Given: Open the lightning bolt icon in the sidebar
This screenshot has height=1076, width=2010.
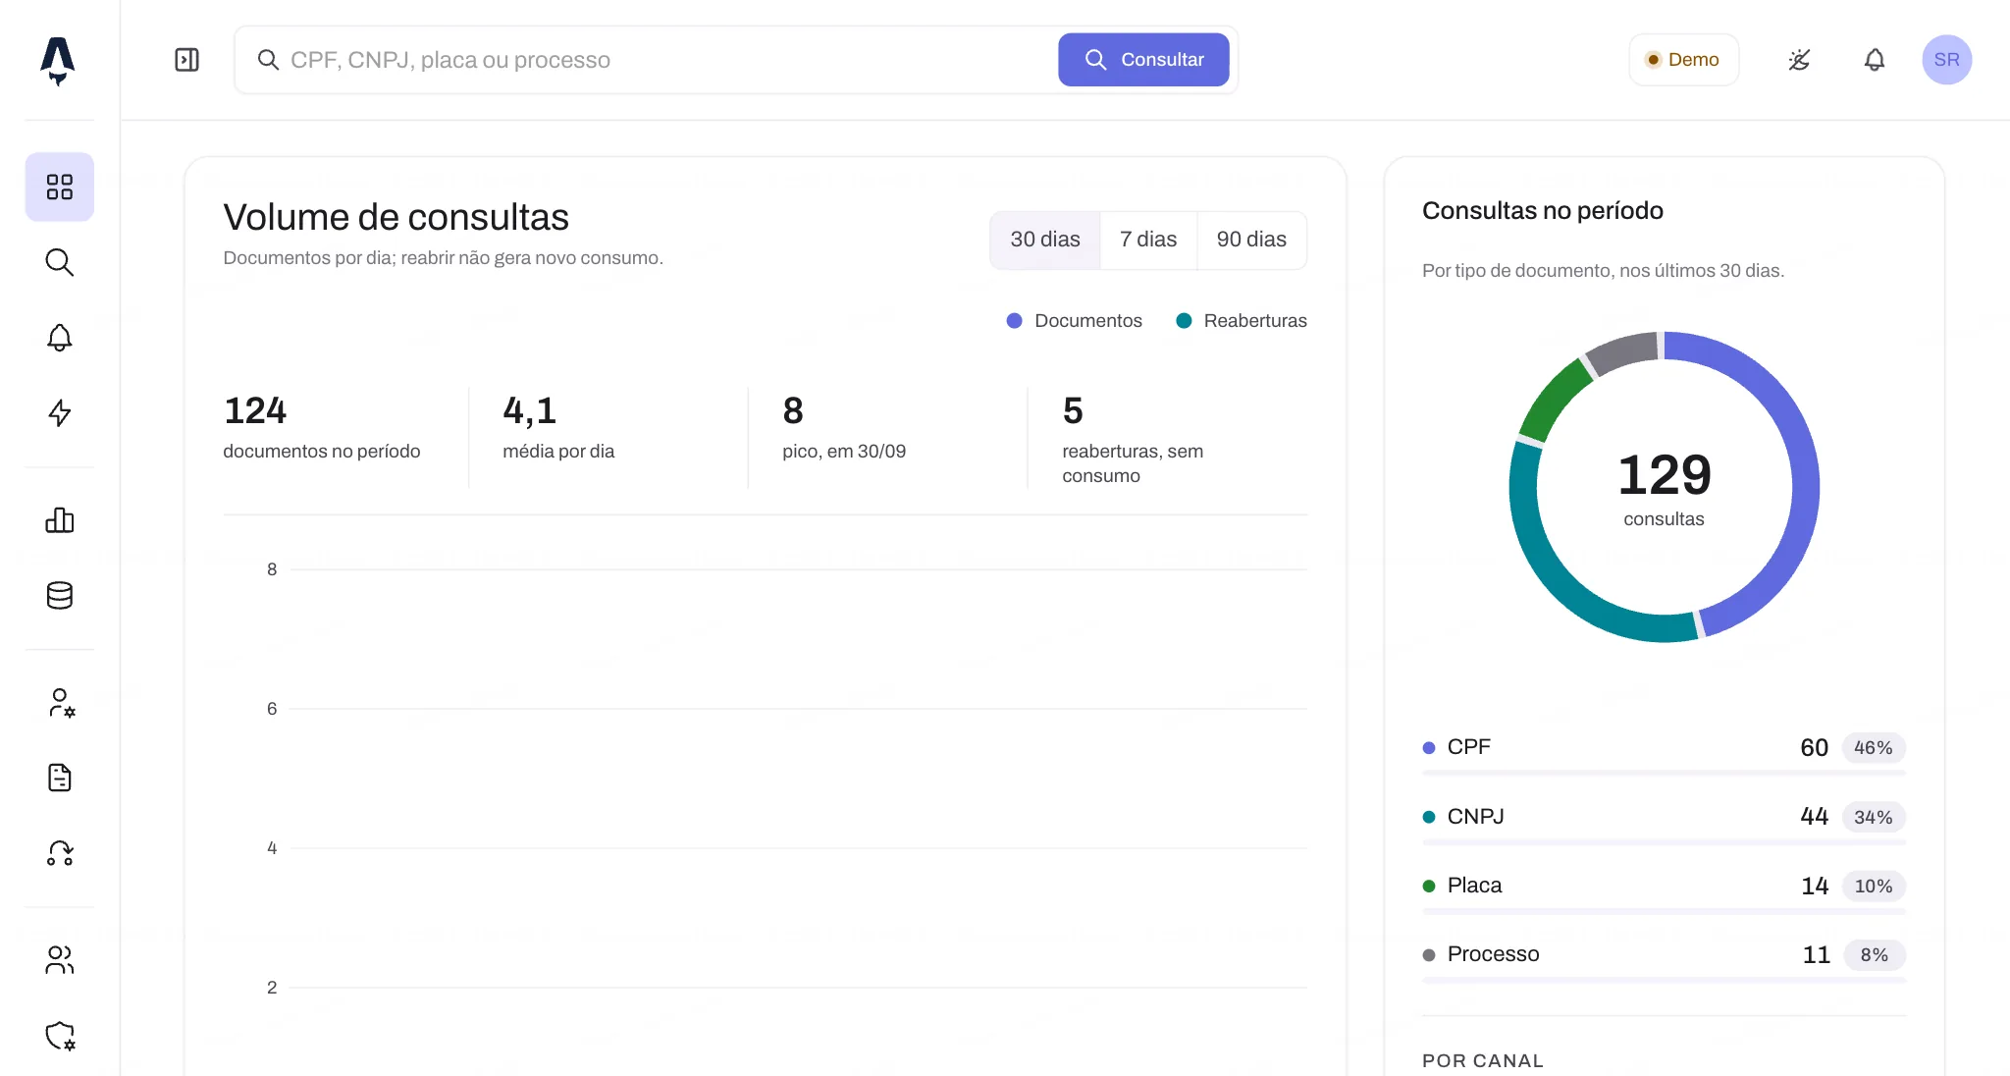Looking at the screenshot, I should pos(60,412).
